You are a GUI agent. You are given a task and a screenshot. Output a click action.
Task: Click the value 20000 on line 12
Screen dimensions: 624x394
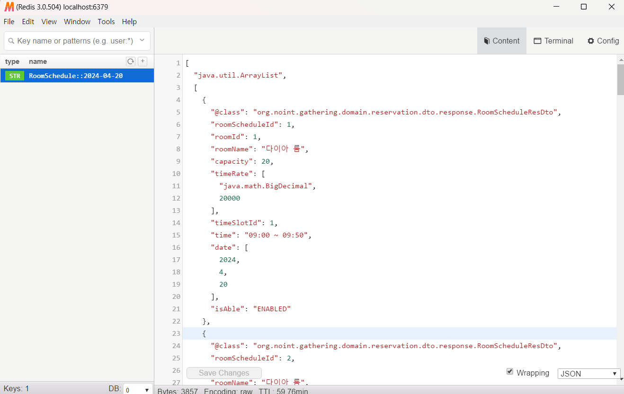[x=230, y=198]
